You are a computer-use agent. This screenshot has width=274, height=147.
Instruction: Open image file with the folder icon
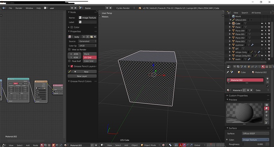click(x=91, y=37)
